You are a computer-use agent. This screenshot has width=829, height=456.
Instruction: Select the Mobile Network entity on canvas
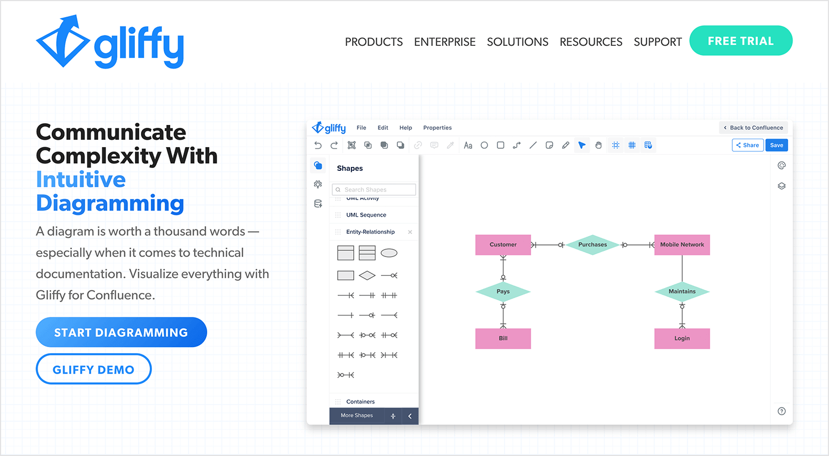682,245
